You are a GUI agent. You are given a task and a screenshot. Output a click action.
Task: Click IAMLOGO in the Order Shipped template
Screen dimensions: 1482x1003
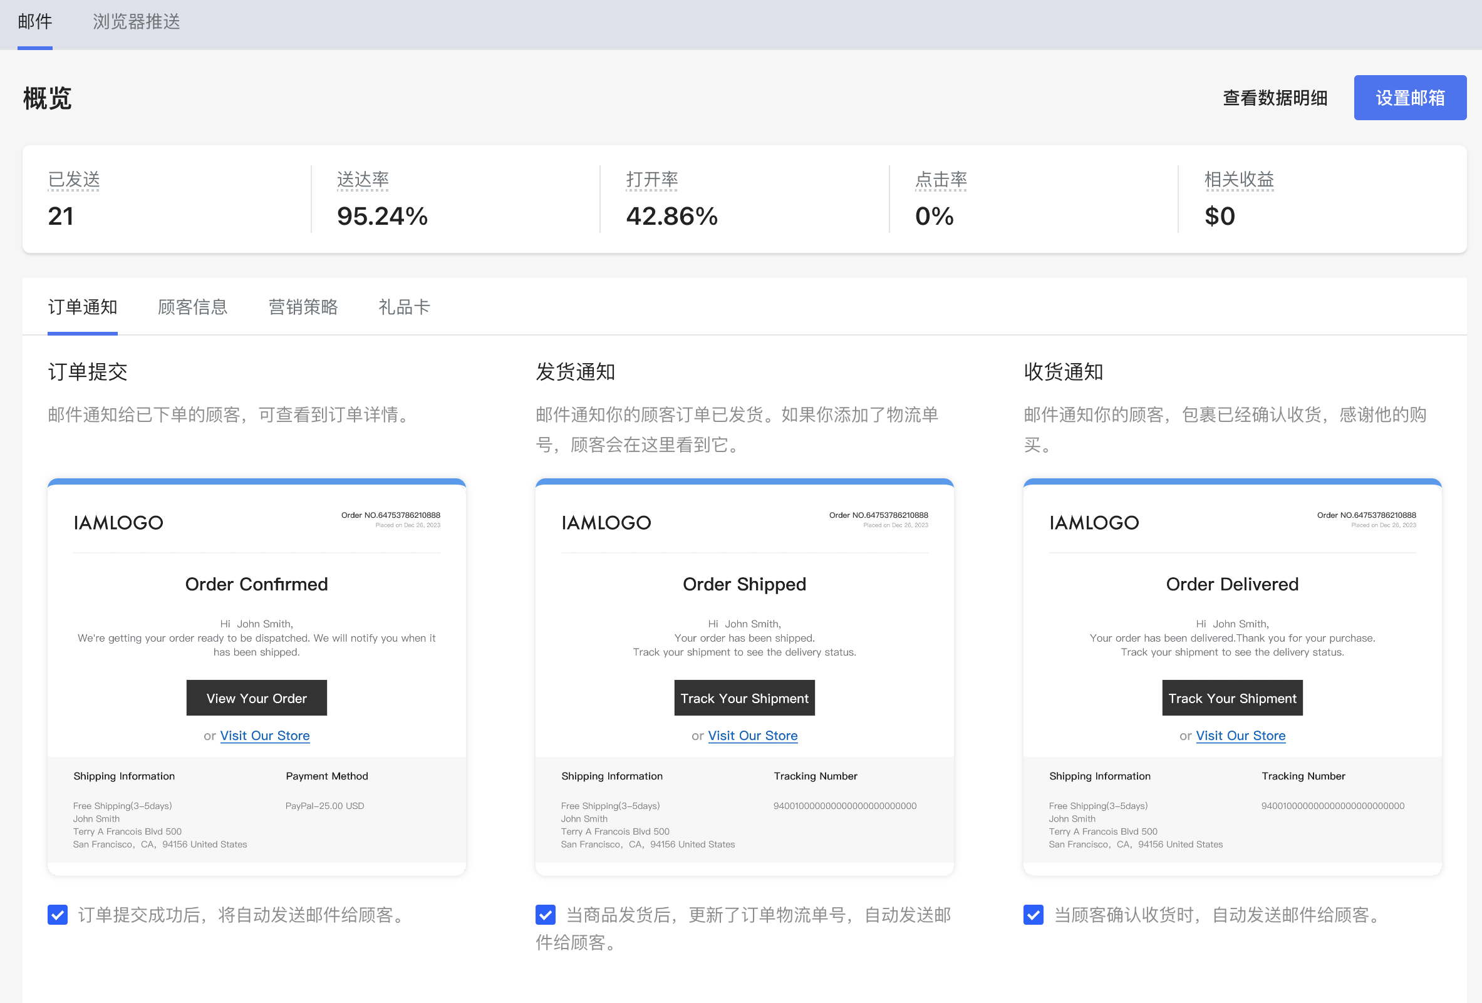(606, 523)
